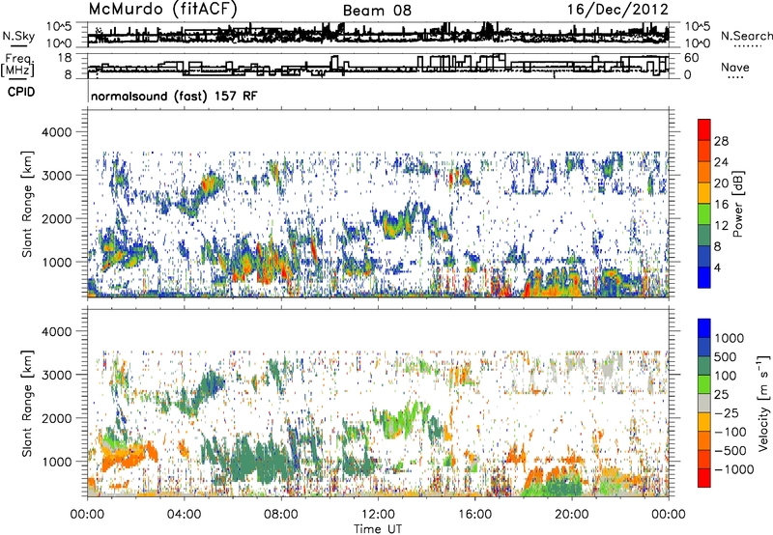The image size is (773, 535).
Task: Click the power colorbar value 28
Action: coord(721,141)
